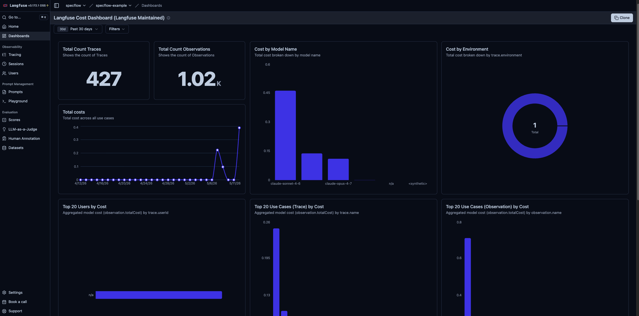Click the Human Annotation icon
Screen dimensions: 639x316
4,139
